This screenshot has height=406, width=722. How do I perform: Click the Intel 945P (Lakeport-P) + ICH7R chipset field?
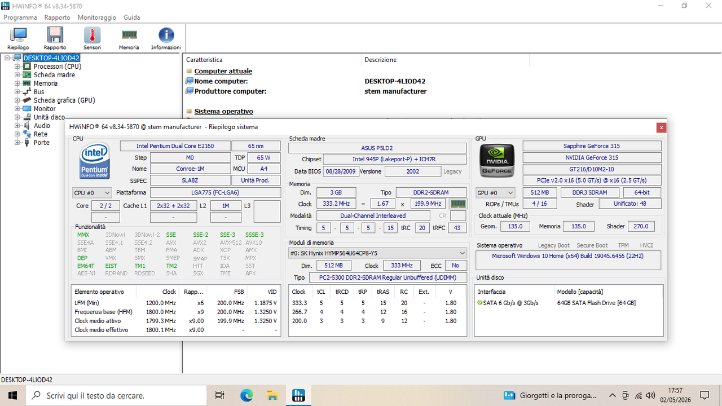[395, 159]
